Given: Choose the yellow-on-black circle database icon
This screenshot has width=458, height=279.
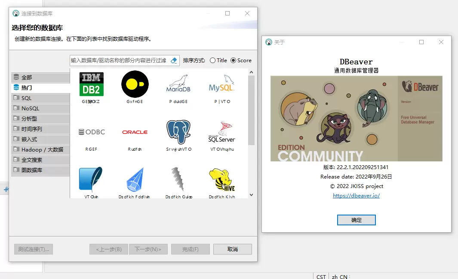Looking at the screenshot, I should (135, 84).
